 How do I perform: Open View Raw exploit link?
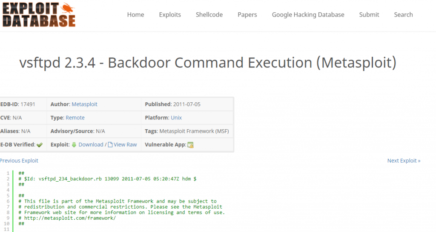pyautogui.click(x=125, y=145)
